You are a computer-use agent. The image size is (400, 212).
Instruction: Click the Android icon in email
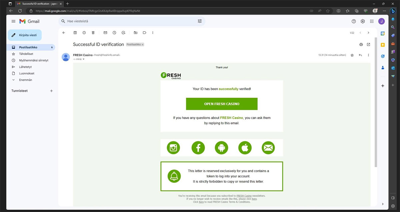pos(221,148)
